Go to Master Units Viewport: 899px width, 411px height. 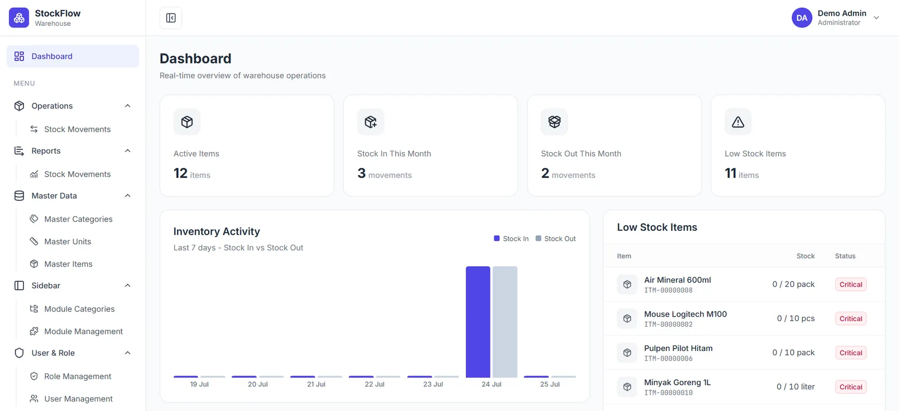click(x=67, y=241)
